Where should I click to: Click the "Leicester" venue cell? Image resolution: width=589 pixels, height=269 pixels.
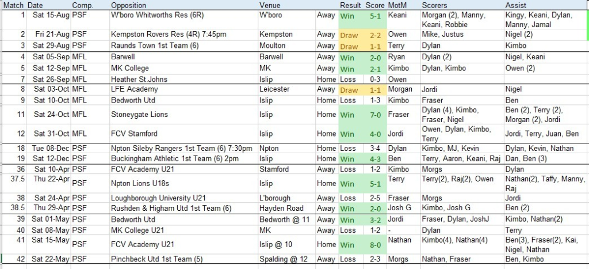[274, 89]
